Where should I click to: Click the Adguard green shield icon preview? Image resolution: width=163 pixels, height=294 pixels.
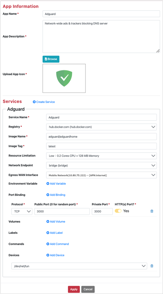(x=64, y=78)
